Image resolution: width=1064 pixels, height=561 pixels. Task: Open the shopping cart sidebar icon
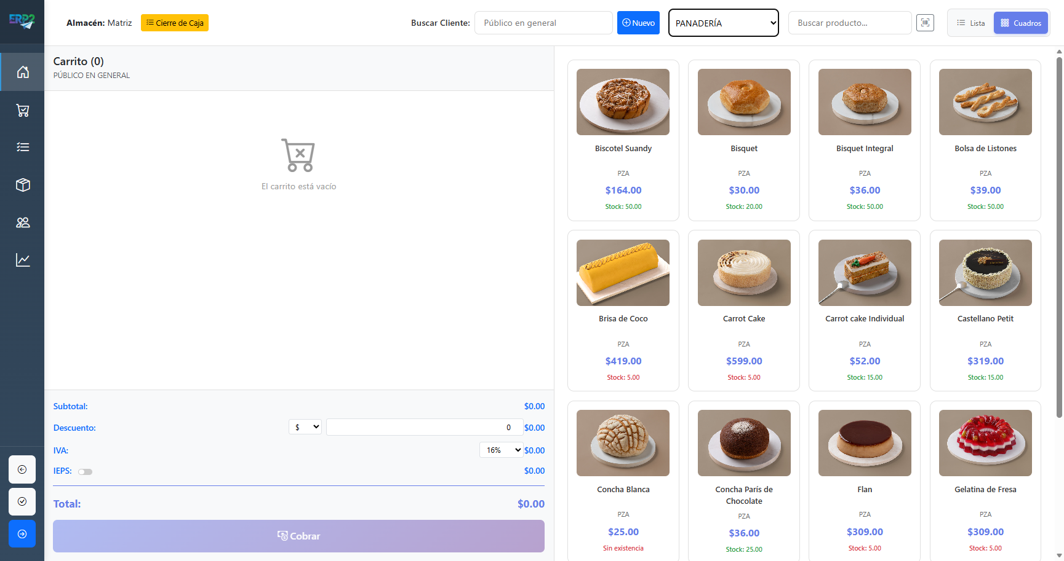(x=23, y=111)
